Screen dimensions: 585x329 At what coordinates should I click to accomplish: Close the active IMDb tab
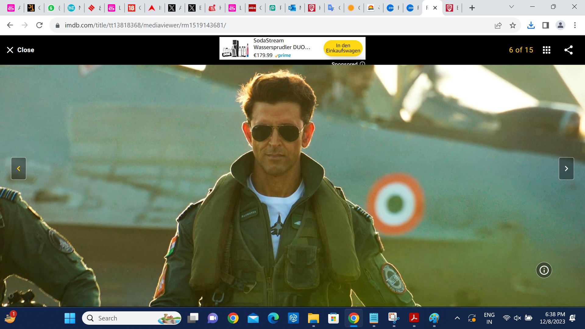pyautogui.click(x=435, y=8)
